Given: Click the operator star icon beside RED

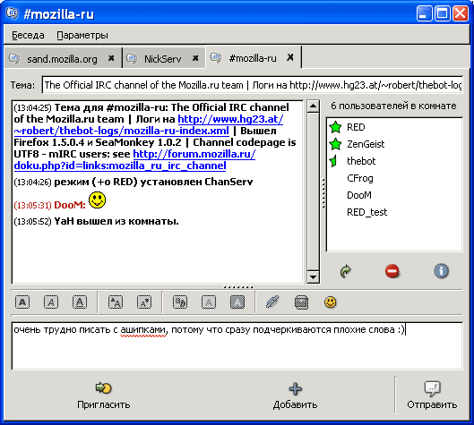Looking at the screenshot, I should click(335, 127).
